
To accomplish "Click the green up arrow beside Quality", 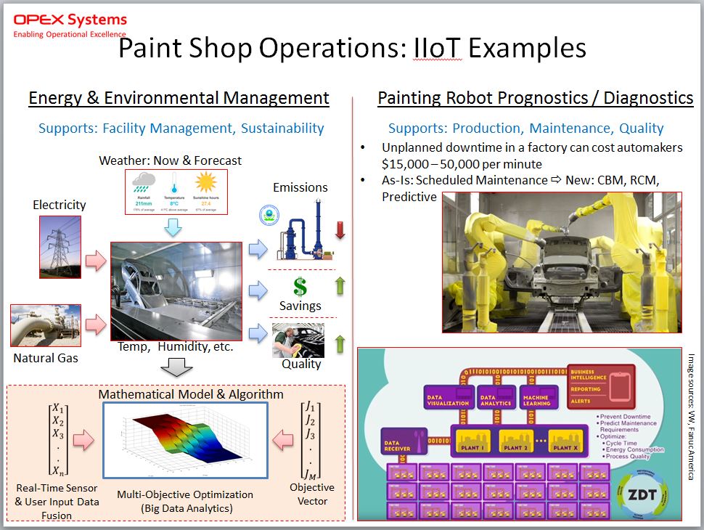I will pos(340,344).
